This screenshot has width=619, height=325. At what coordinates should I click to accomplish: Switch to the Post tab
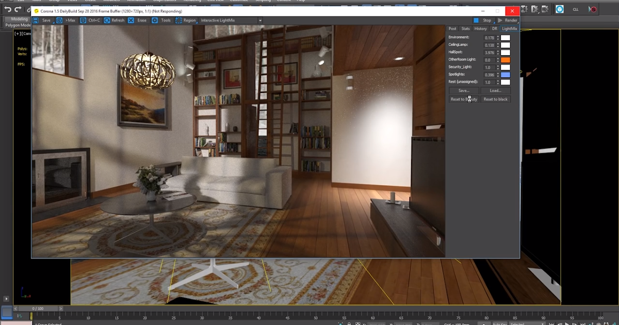tap(452, 28)
